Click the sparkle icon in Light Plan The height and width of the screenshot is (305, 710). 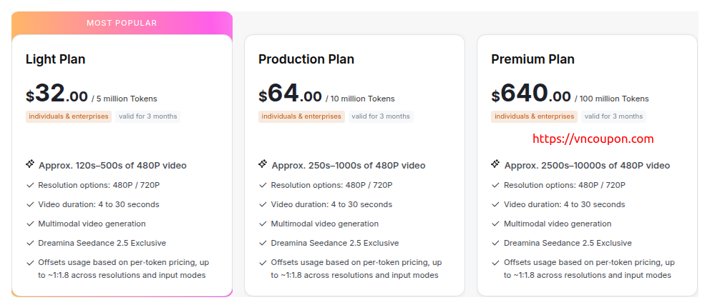(x=30, y=164)
